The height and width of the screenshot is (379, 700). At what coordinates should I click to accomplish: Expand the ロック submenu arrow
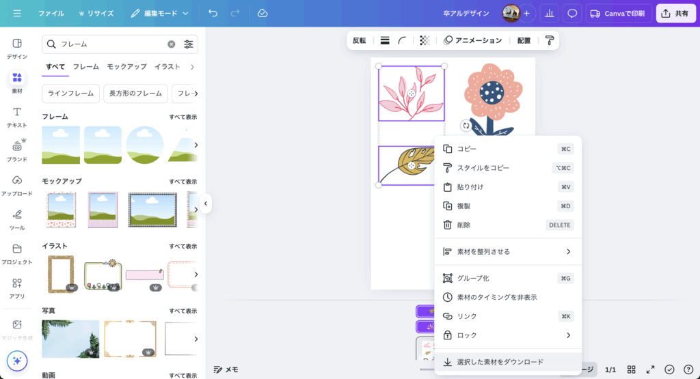568,335
